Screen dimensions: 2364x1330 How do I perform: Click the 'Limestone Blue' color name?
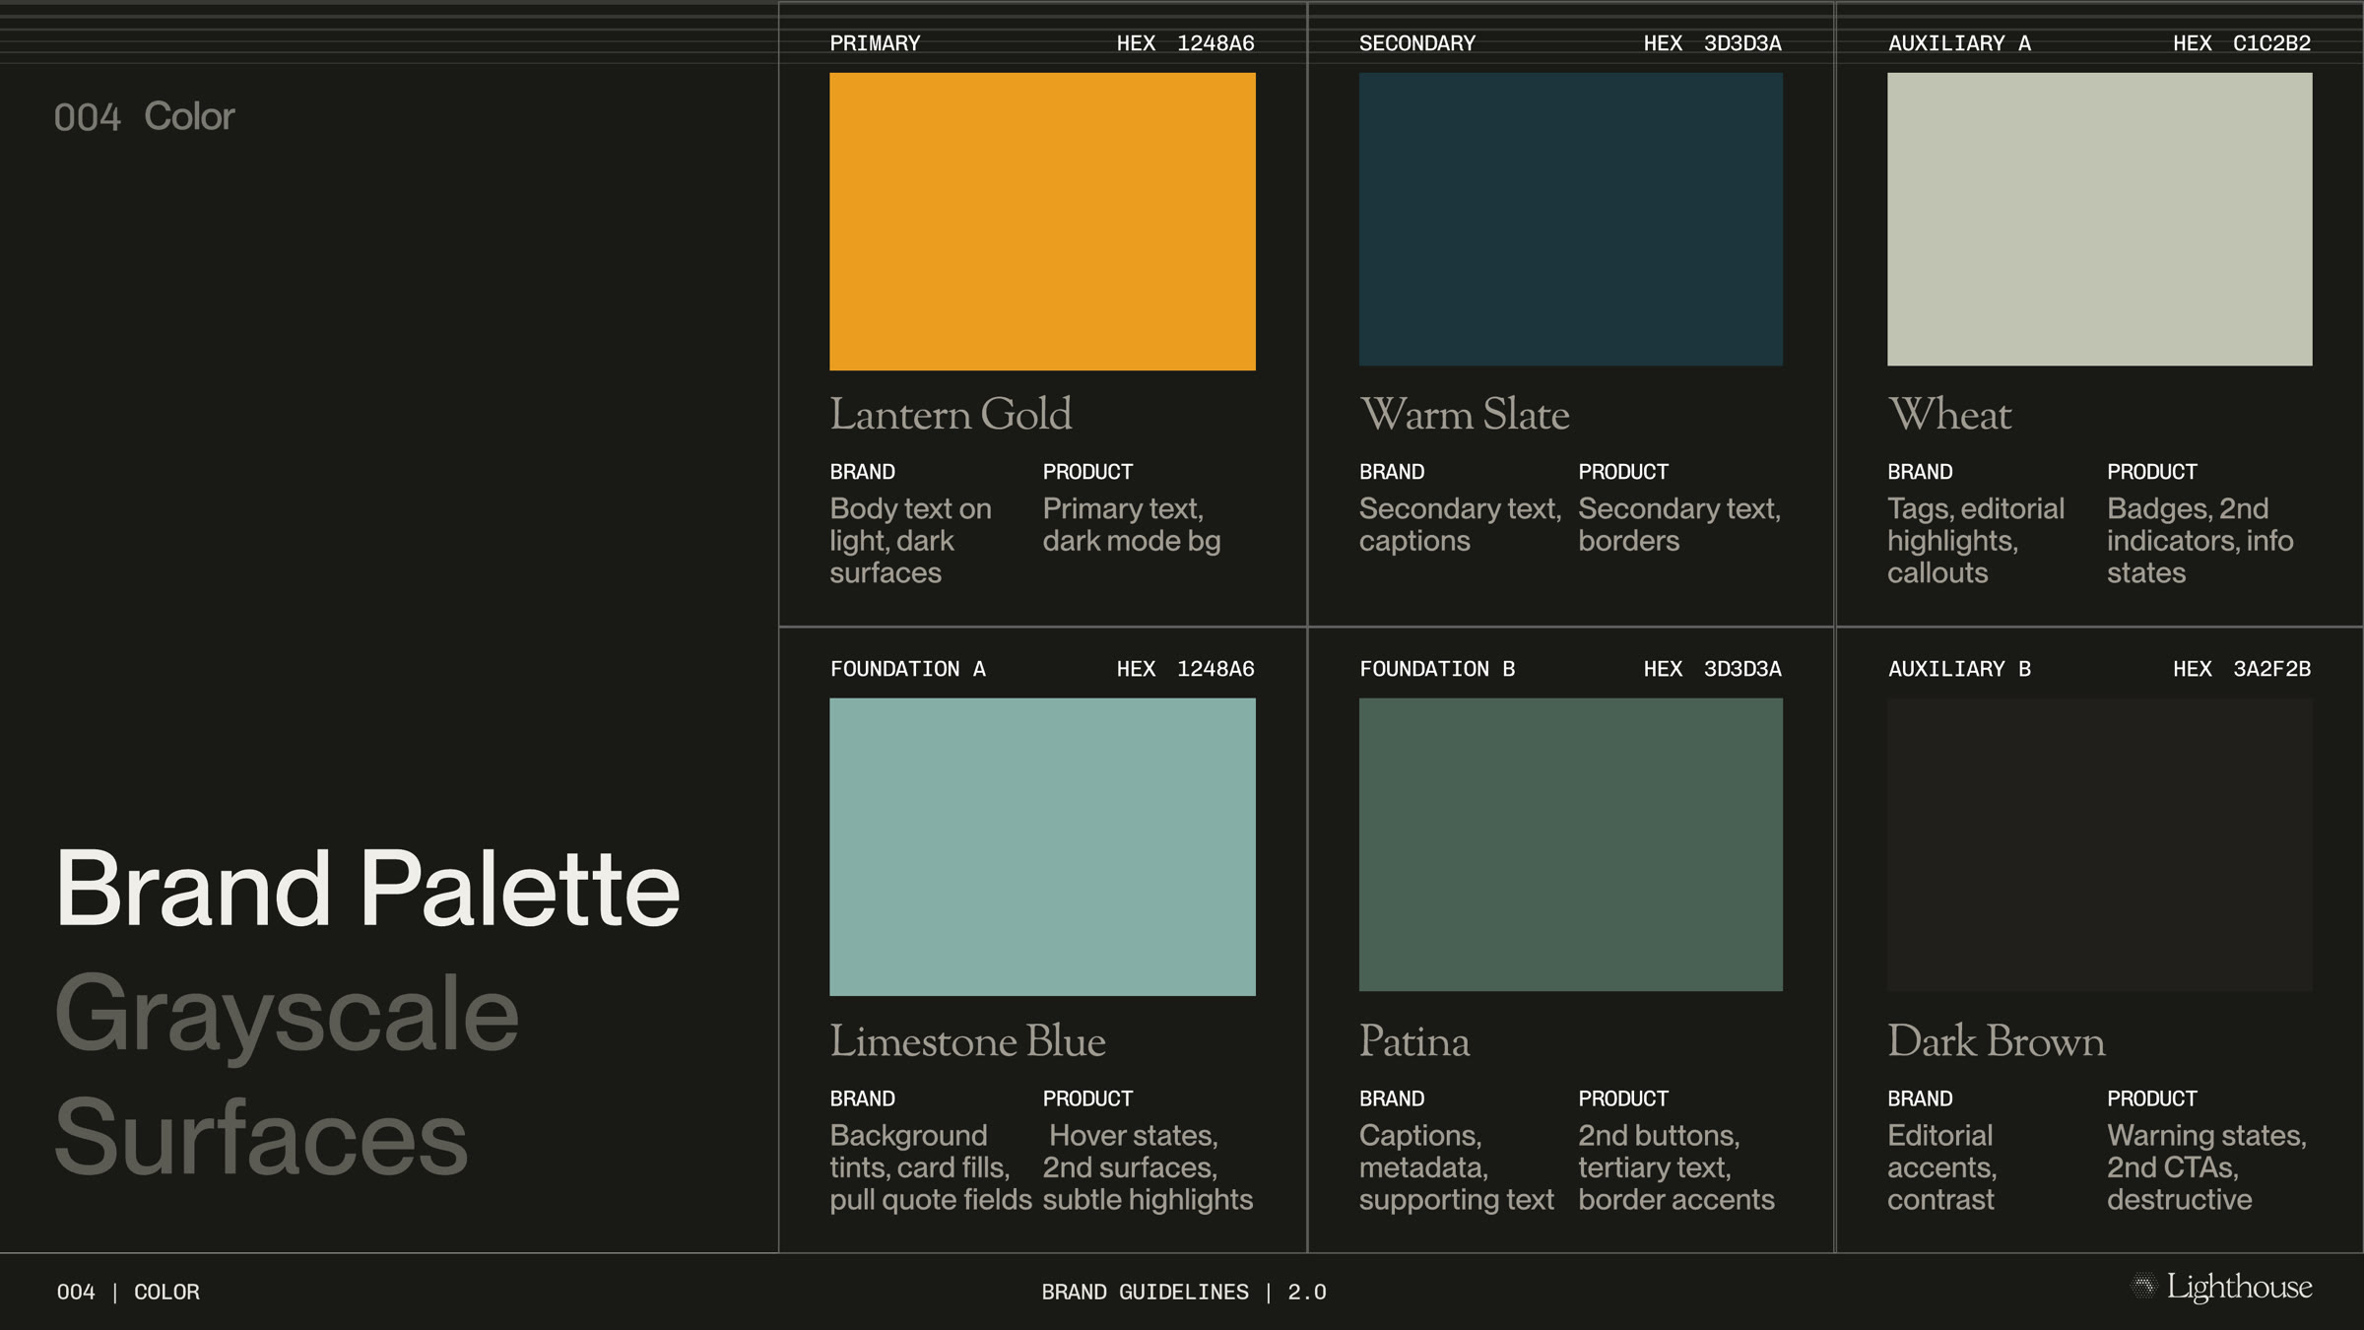tap(967, 1040)
